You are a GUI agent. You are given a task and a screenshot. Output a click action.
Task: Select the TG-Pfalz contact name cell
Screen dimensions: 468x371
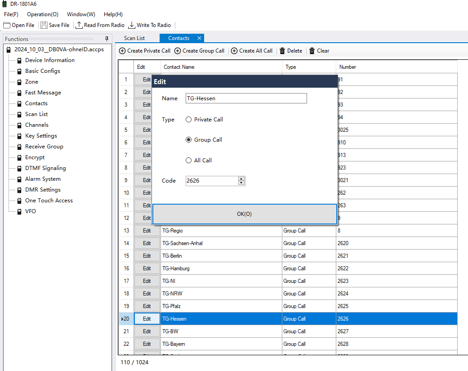[221, 306]
